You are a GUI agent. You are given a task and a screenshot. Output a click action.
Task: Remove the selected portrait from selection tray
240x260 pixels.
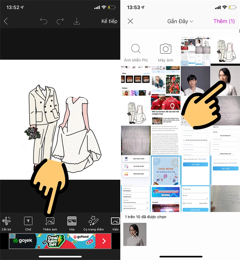point(135,234)
